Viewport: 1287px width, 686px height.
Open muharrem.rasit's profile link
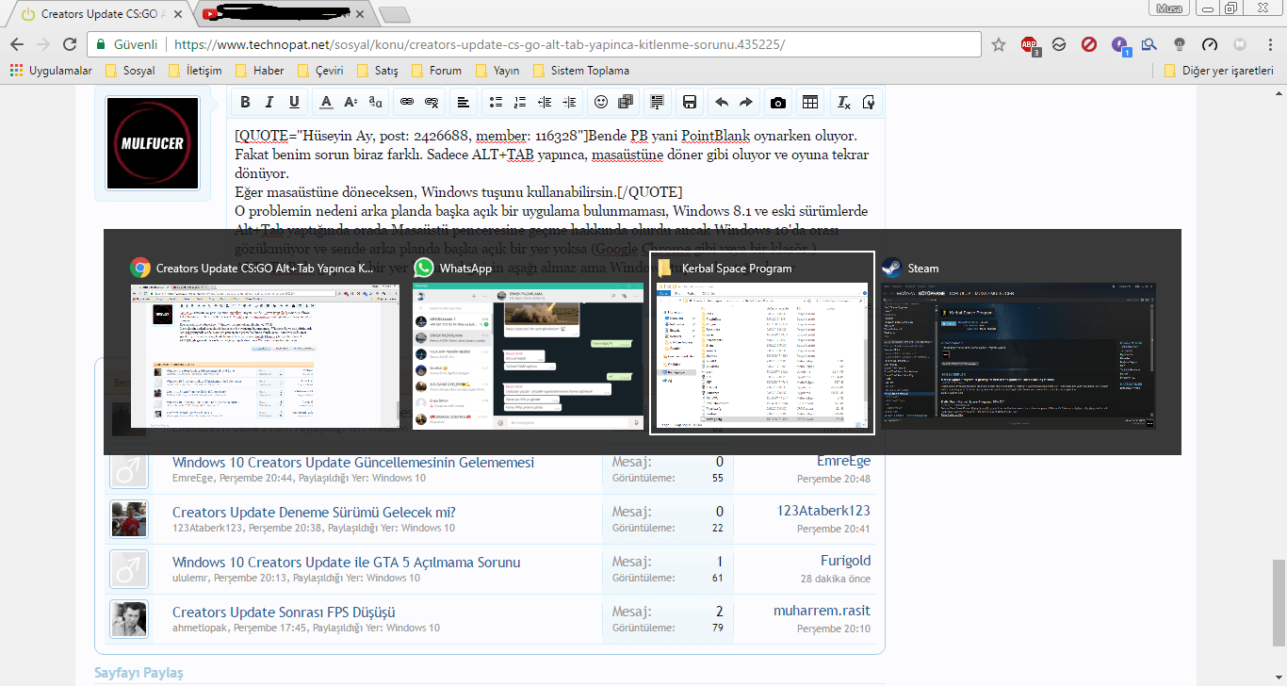click(x=822, y=611)
